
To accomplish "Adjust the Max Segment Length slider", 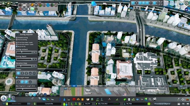I will [x=26, y=89].
